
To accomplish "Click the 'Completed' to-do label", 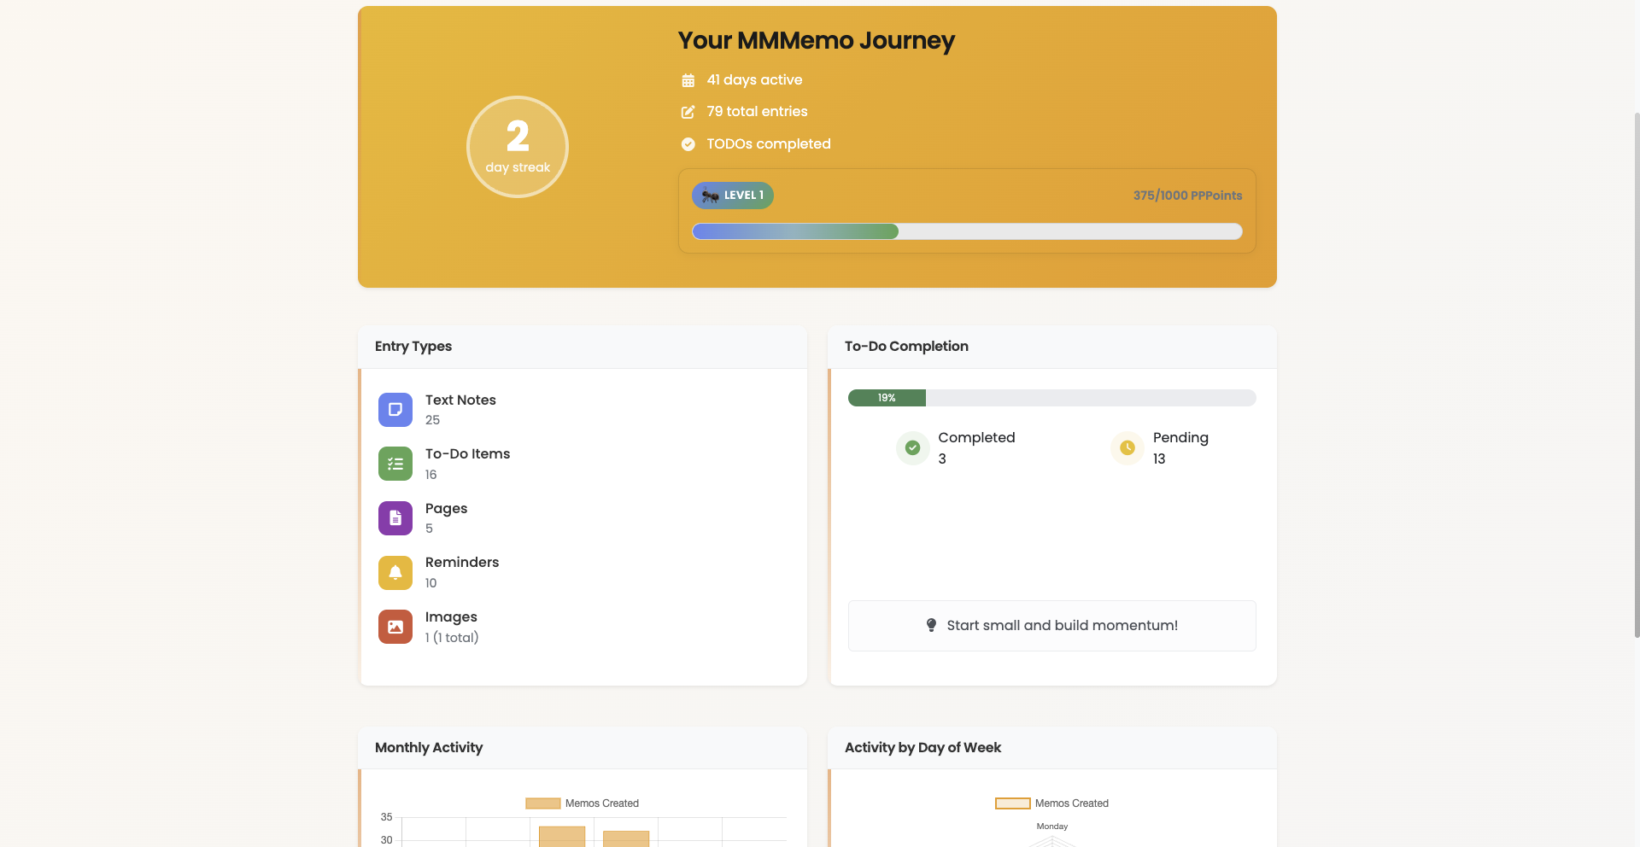I will [x=976, y=437].
